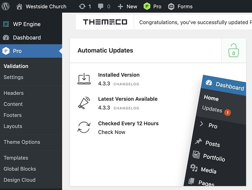
Task: Open the Westside Church home icon
Action: point(19,6)
